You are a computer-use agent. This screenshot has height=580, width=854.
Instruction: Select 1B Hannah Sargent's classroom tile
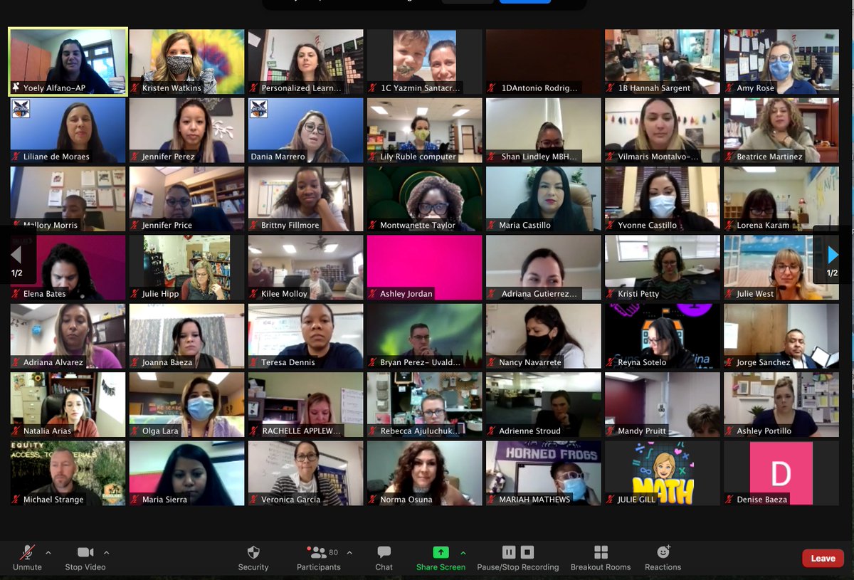[662, 61]
